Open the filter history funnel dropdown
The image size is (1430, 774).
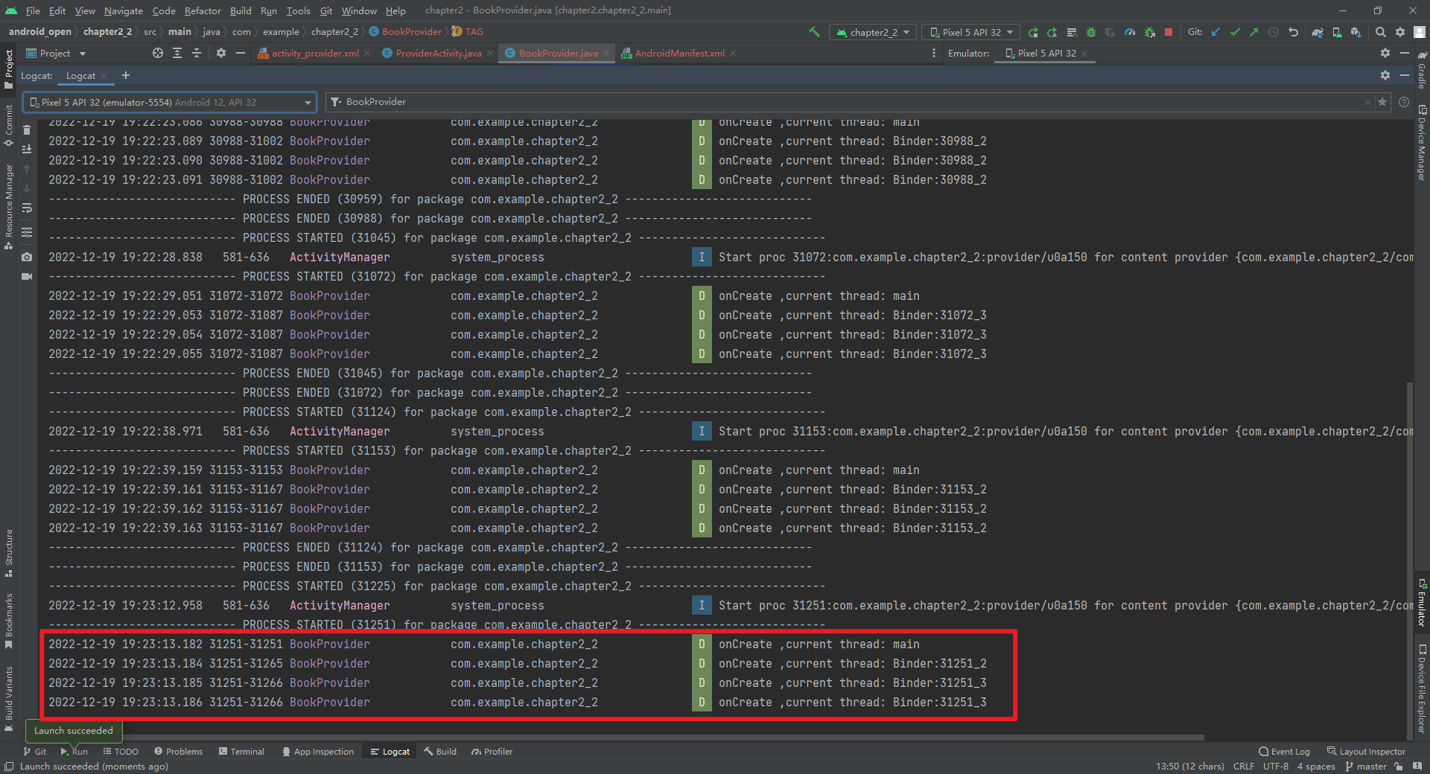[x=336, y=102]
